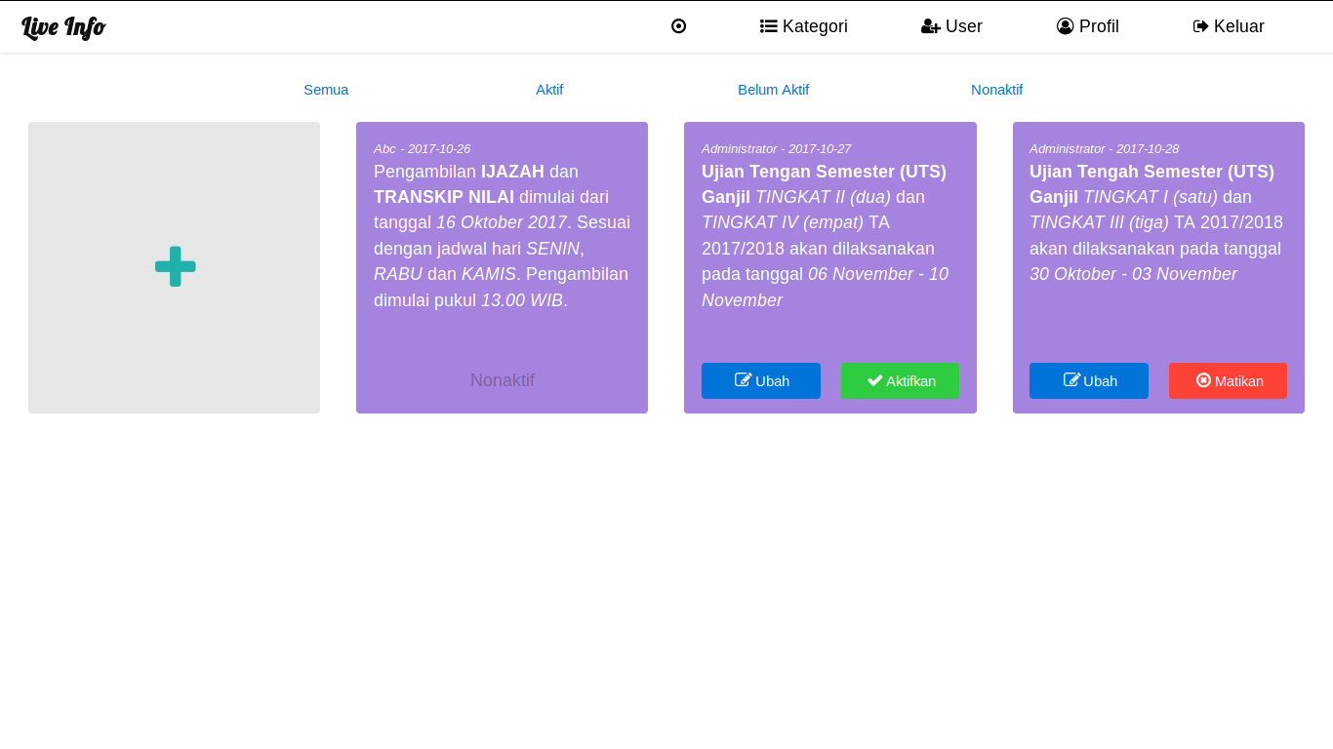Viewport: 1333px width, 749px height.
Task: Add new info with plus icon
Action: click(x=175, y=266)
